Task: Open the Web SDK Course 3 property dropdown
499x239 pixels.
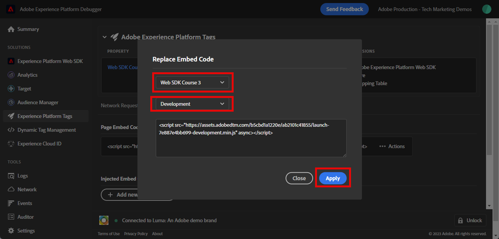Action: [192, 83]
